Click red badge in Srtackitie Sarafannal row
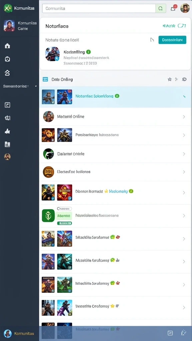The width and height of the screenshot is (192, 341). tap(118, 237)
